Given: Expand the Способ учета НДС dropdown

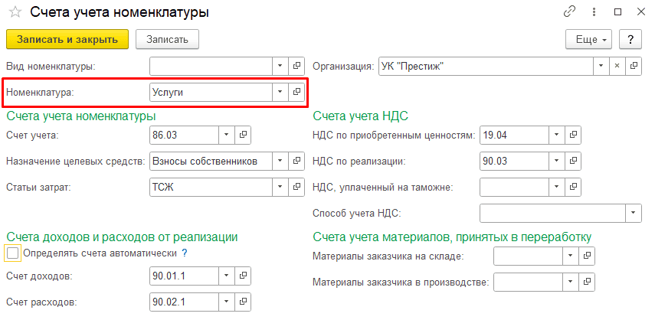Looking at the screenshot, I should 634,212.
